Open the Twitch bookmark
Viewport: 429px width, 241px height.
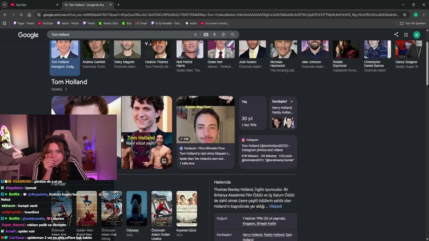pyautogui.click(x=89, y=23)
